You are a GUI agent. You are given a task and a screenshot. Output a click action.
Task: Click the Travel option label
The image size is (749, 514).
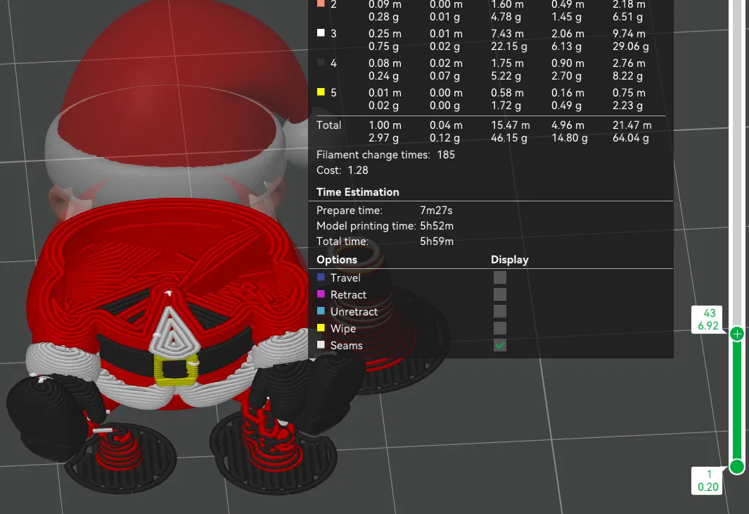(x=345, y=278)
